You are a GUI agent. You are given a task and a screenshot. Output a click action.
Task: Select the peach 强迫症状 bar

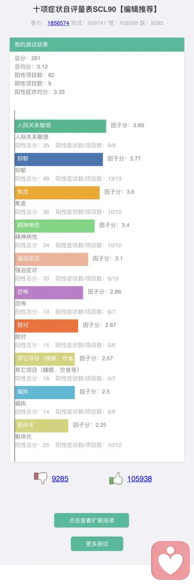click(x=51, y=259)
